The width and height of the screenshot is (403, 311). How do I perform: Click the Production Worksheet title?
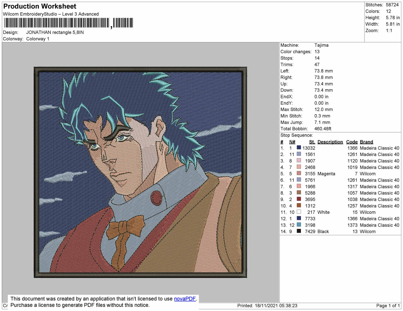[x=40, y=6]
